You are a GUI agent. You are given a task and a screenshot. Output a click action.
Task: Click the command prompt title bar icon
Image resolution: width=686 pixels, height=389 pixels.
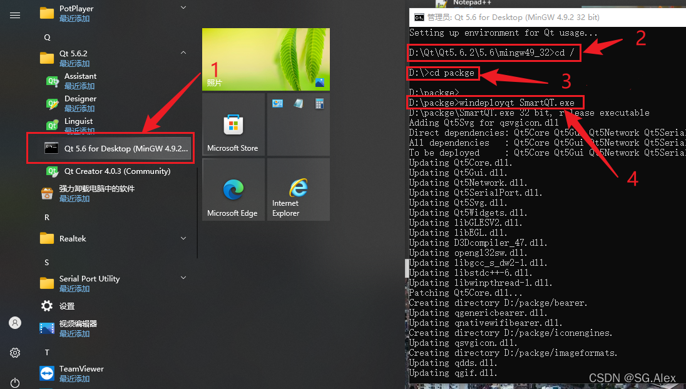pyautogui.click(x=419, y=18)
